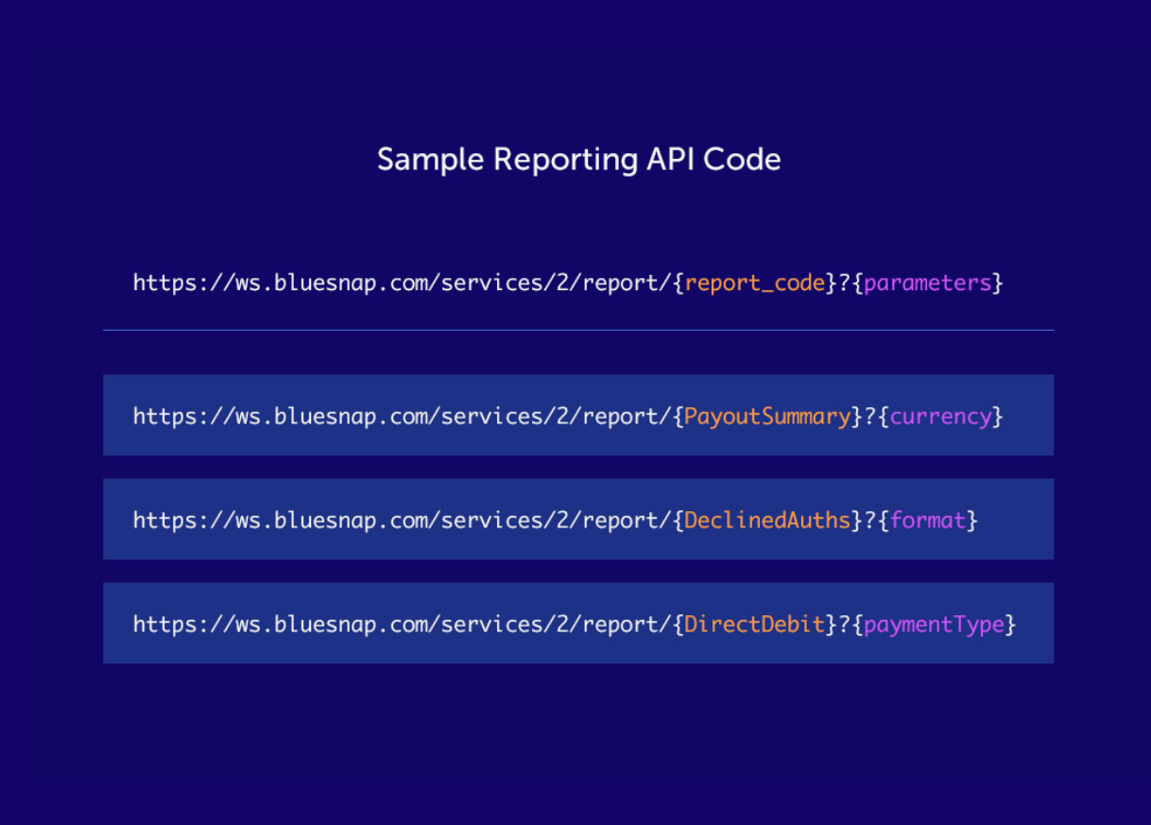Select the DeclinedAuths URL code box

point(578,519)
